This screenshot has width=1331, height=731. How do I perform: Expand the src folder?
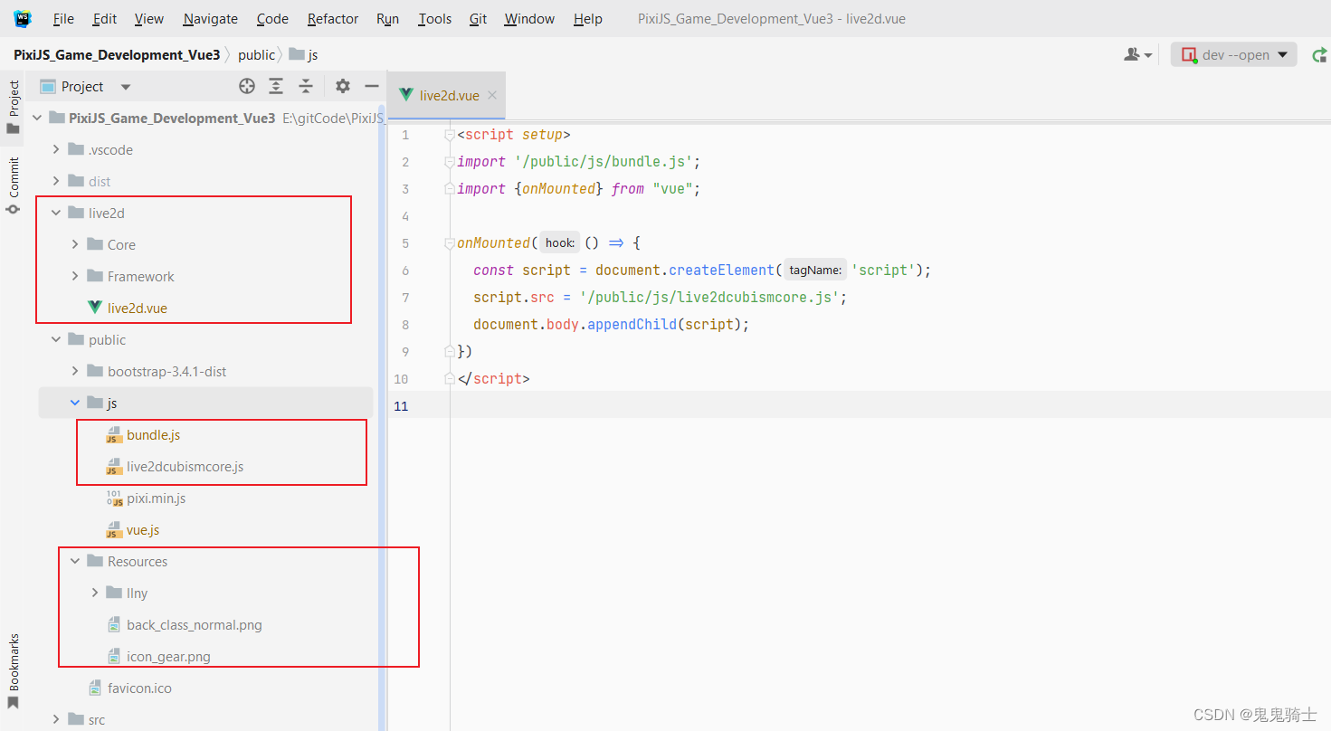(56, 719)
